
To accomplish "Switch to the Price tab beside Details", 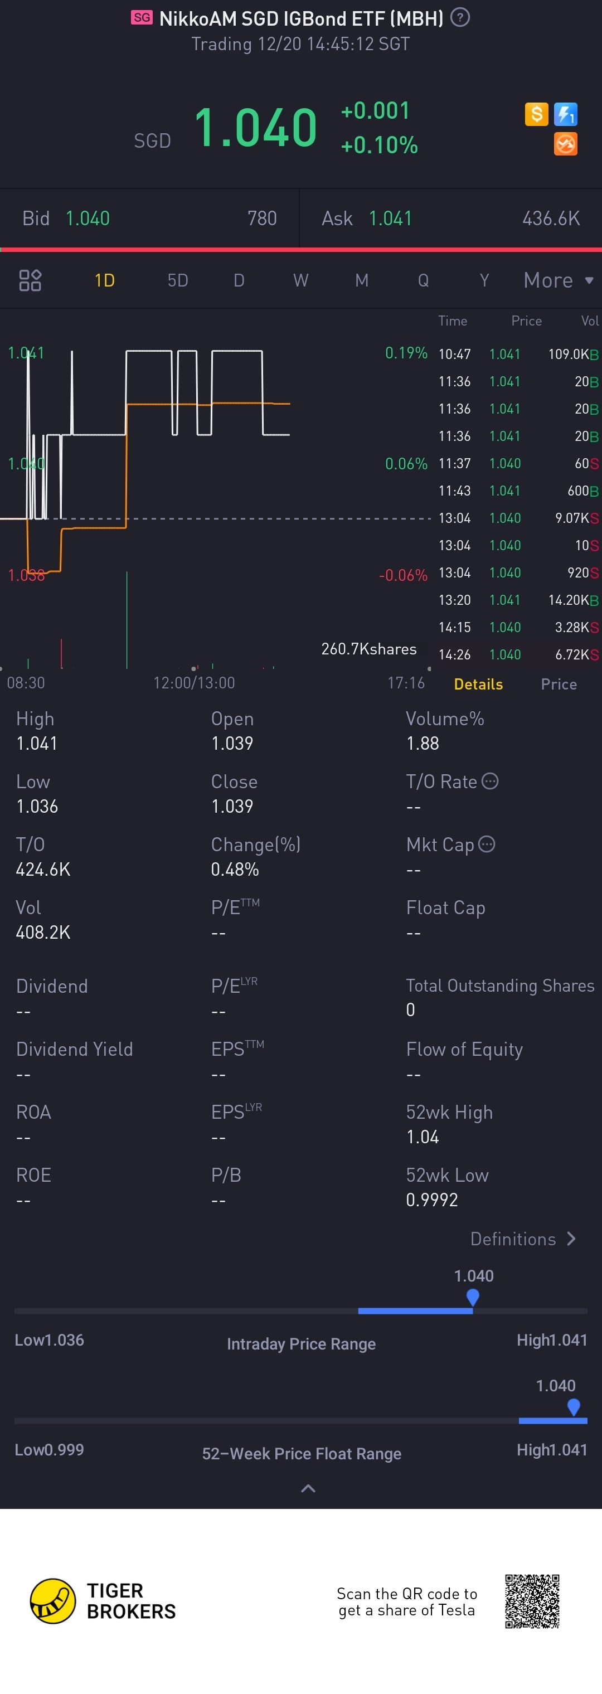I will [559, 684].
